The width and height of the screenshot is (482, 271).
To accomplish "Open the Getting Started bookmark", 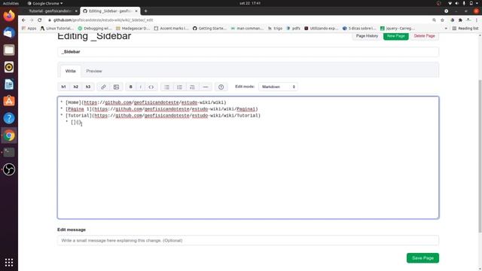I will [x=209, y=29].
